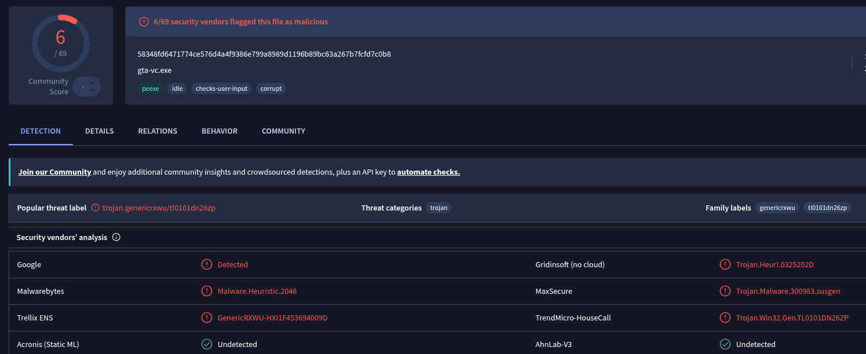The width and height of the screenshot is (866, 354).
Task: Open the Details tab
Action: [x=100, y=131]
